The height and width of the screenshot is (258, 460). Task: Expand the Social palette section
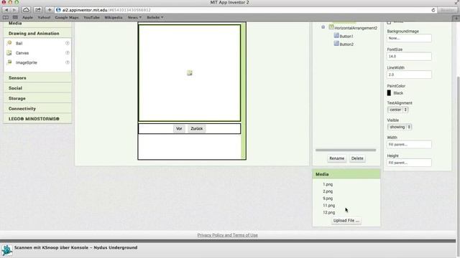(x=37, y=88)
